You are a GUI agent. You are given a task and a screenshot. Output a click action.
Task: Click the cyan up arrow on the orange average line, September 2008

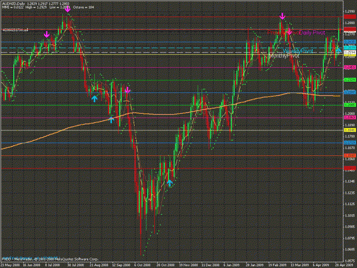[x=111, y=120]
